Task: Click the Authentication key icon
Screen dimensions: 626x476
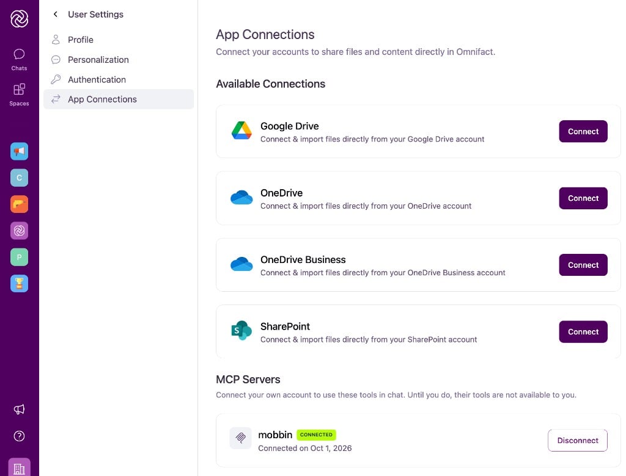Action: pyautogui.click(x=56, y=79)
